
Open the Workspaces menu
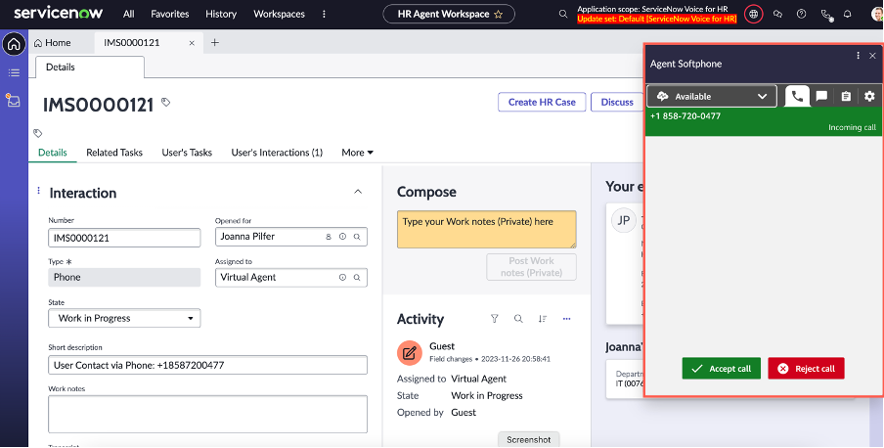(279, 14)
